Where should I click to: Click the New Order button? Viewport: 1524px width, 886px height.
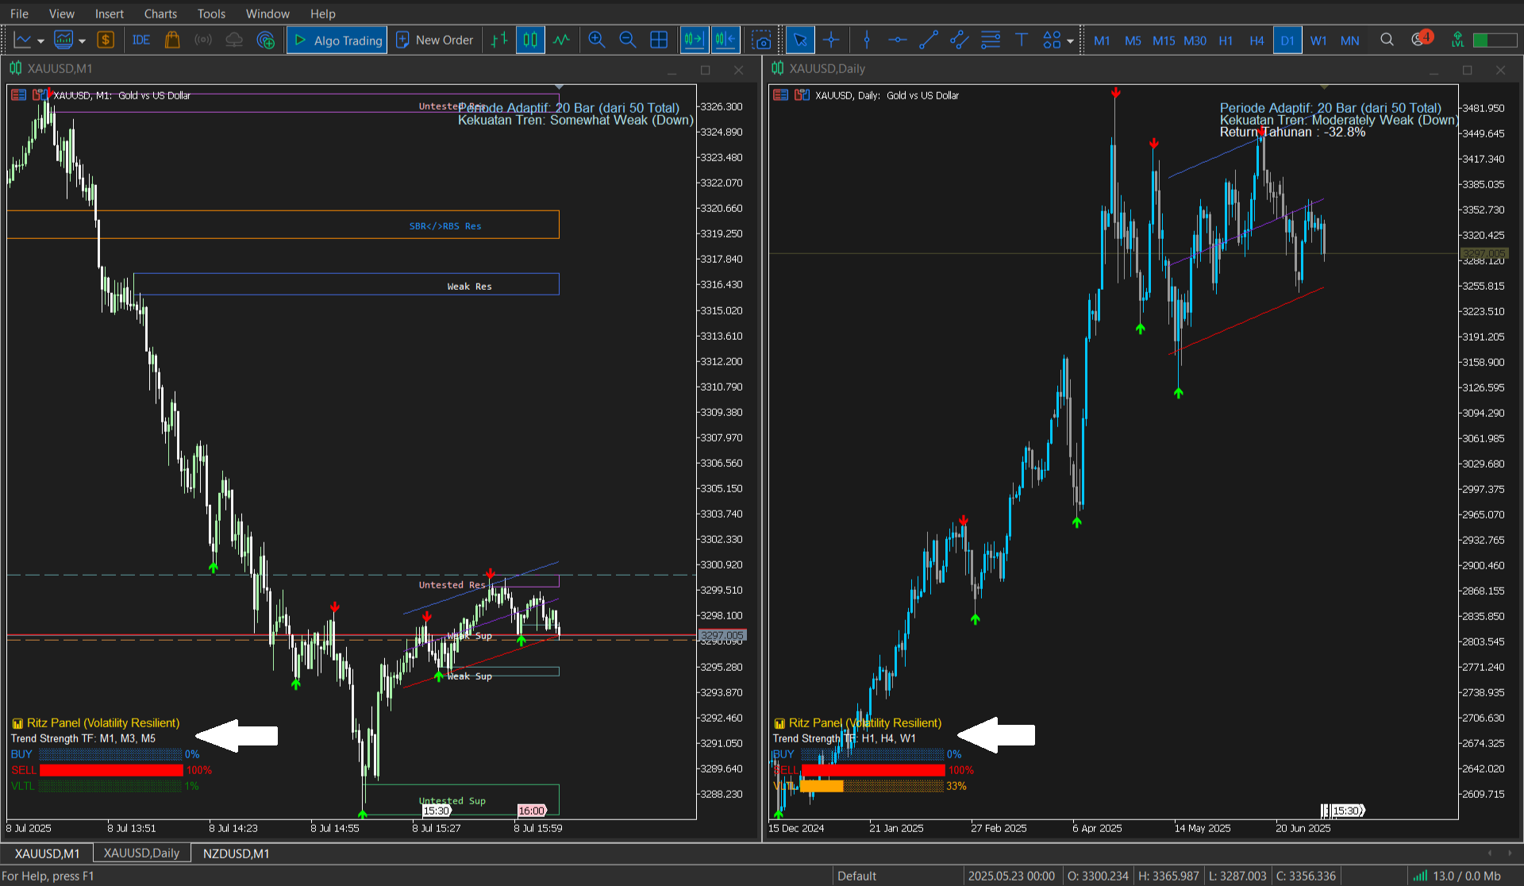click(x=435, y=40)
